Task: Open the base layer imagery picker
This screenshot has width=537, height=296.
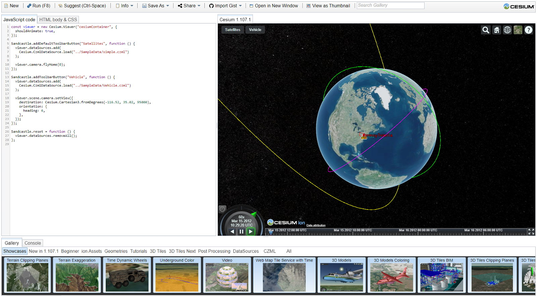Action: pos(518,30)
